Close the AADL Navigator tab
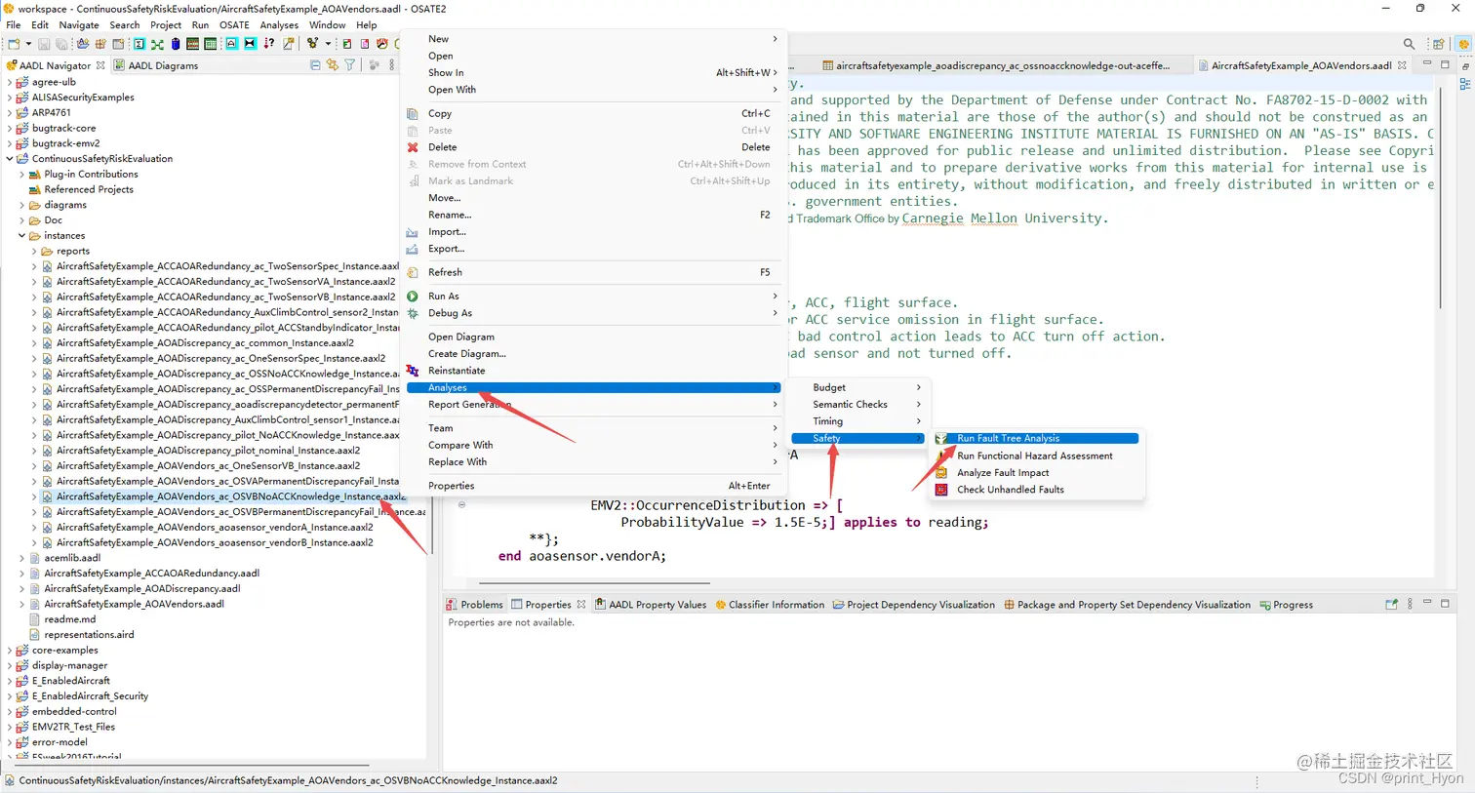1475x793 pixels. [100, 65]
